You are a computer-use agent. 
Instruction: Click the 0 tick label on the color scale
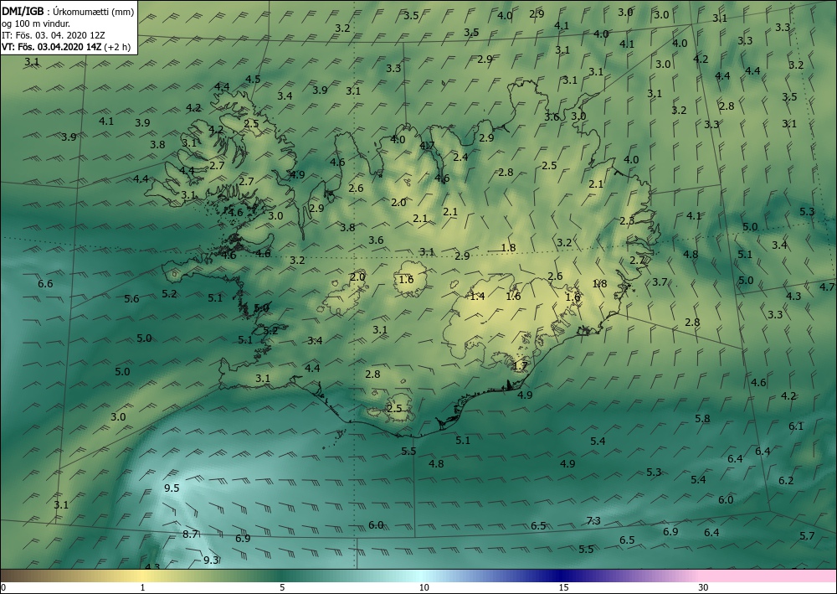click(x=3, y=588)
